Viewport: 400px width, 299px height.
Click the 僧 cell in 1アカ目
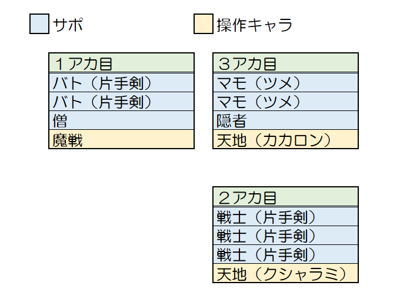click(x=121, y=121)
